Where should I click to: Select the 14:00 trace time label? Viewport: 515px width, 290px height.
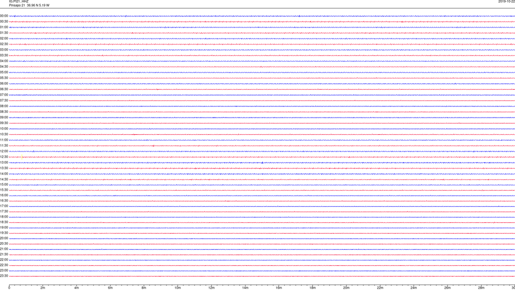4,173
